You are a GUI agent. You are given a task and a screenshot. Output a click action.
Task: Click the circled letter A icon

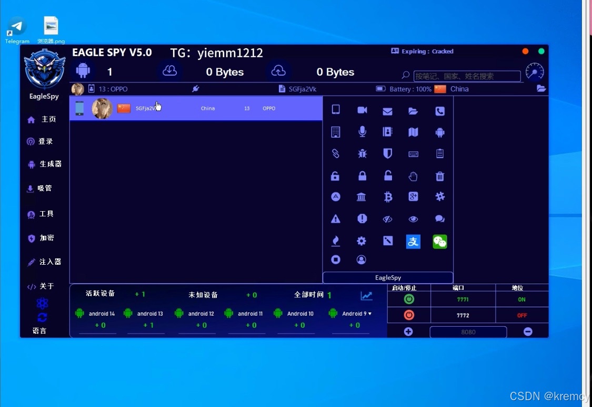[x=335, y=196]
